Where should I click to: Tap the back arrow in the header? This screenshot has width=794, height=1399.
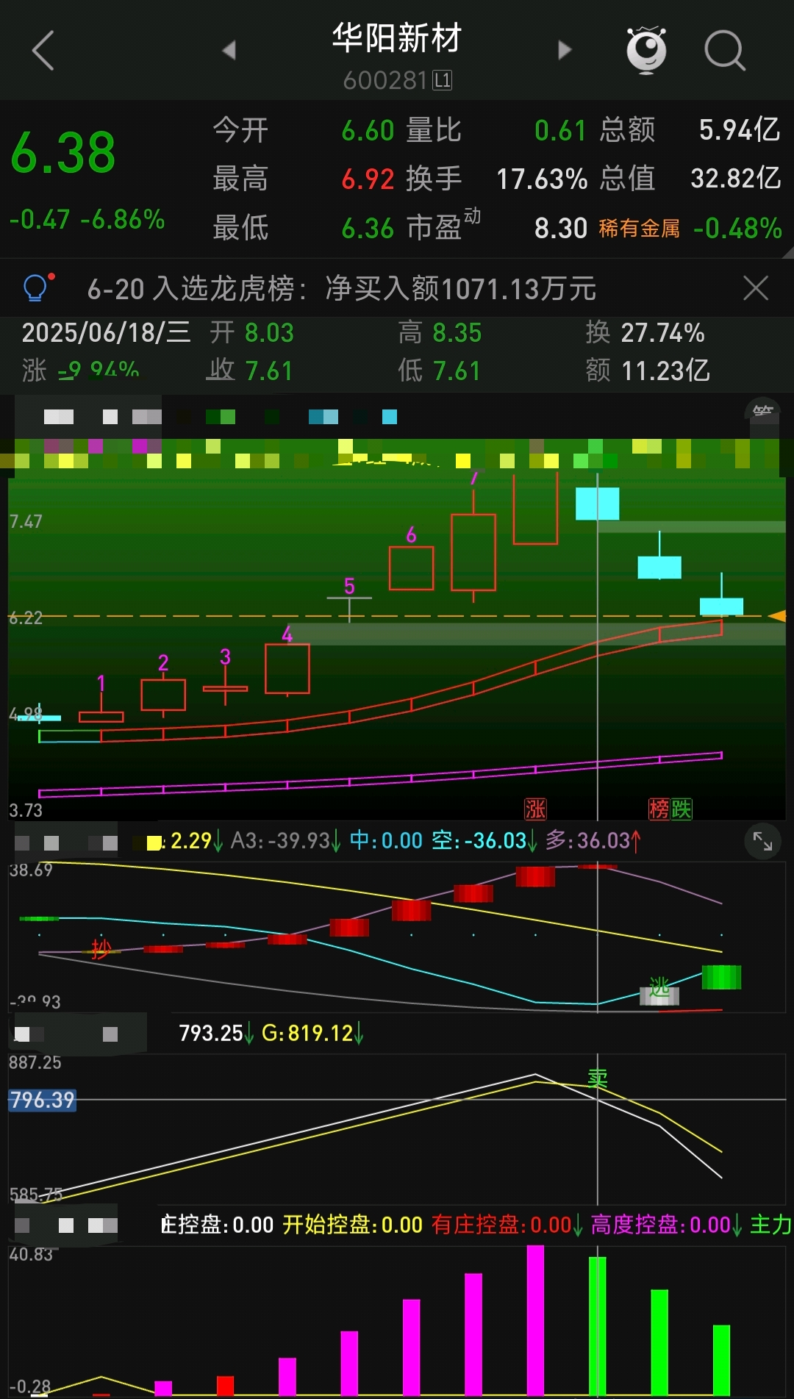coord(43,51)
